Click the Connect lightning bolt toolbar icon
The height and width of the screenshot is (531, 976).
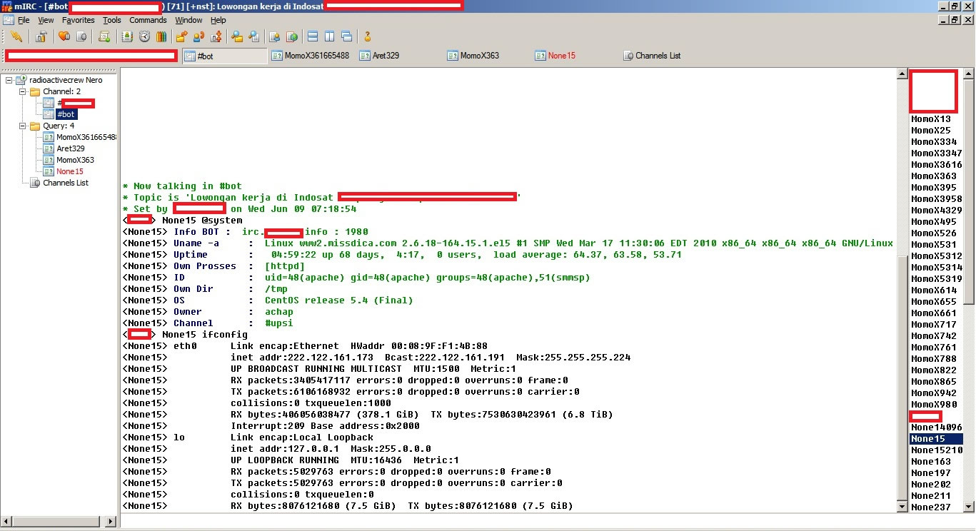pyautogui.click(x=16, y=36)
